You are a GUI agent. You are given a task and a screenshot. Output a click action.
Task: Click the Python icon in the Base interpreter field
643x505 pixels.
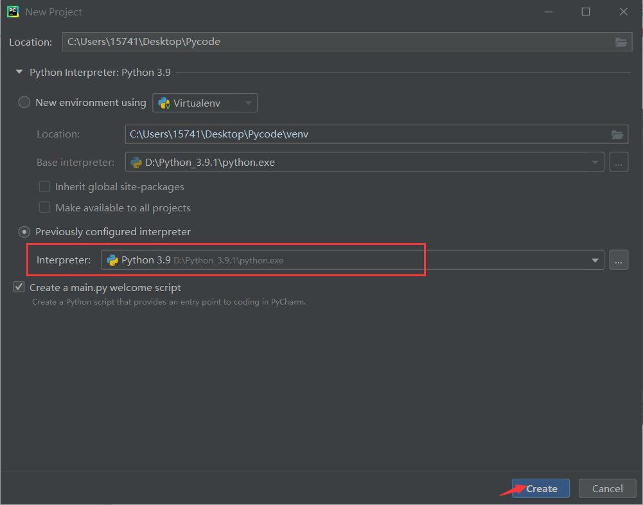coord(136,163)
